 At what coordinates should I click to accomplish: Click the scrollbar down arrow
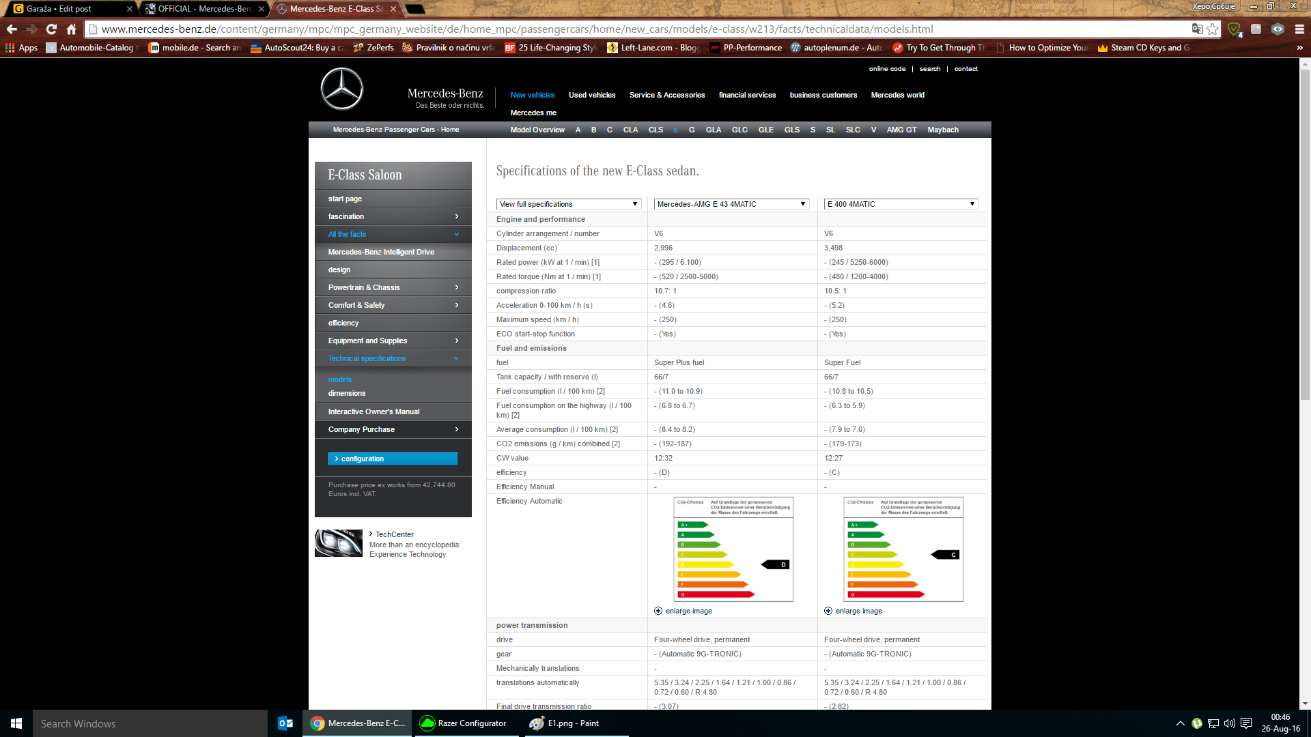tap(1305, 704)
